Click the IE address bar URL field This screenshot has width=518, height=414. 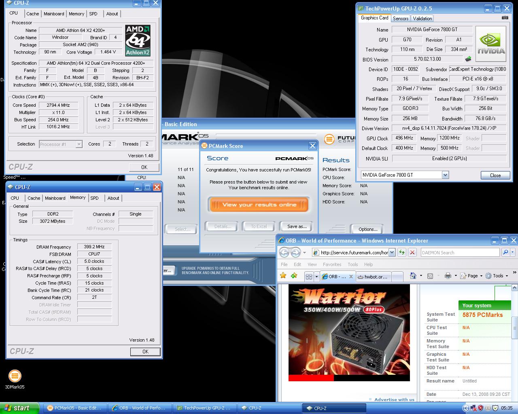coord(354,253)
